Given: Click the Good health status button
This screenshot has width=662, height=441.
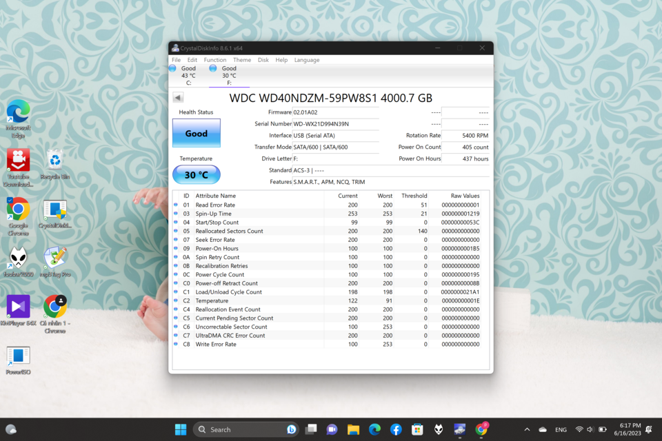Looking at the screenshot, I should [197, 134].
